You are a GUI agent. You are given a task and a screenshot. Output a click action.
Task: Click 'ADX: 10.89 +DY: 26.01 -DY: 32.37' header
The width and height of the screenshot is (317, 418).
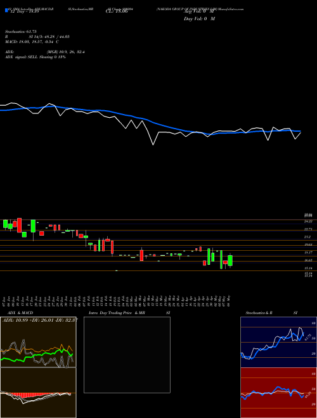40,320
